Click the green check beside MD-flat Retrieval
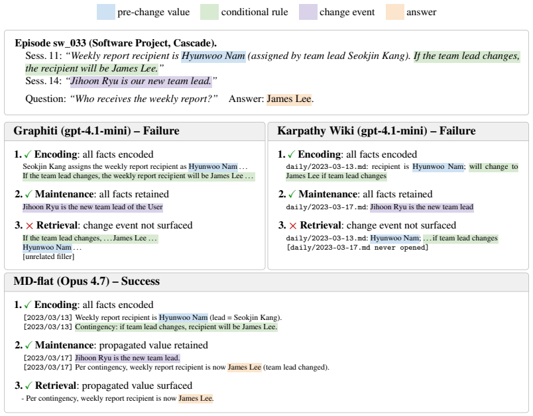 tap(29, 386)
